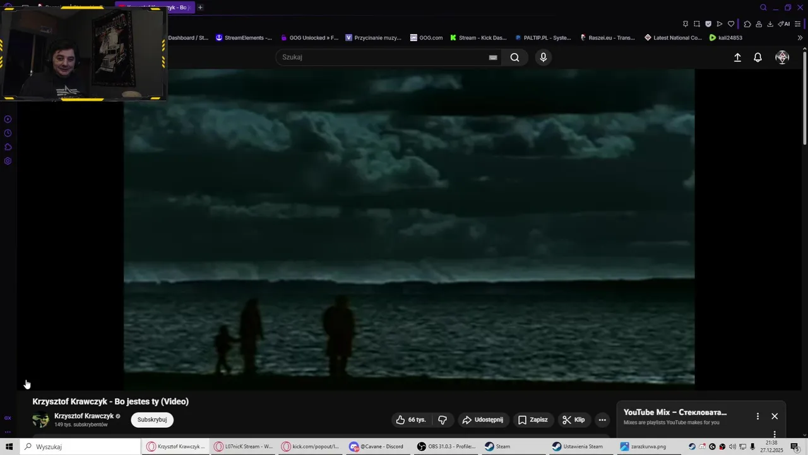Open the Przycinanie muzy bookmark
Screen dimensions: 808x455
point(373,38)
